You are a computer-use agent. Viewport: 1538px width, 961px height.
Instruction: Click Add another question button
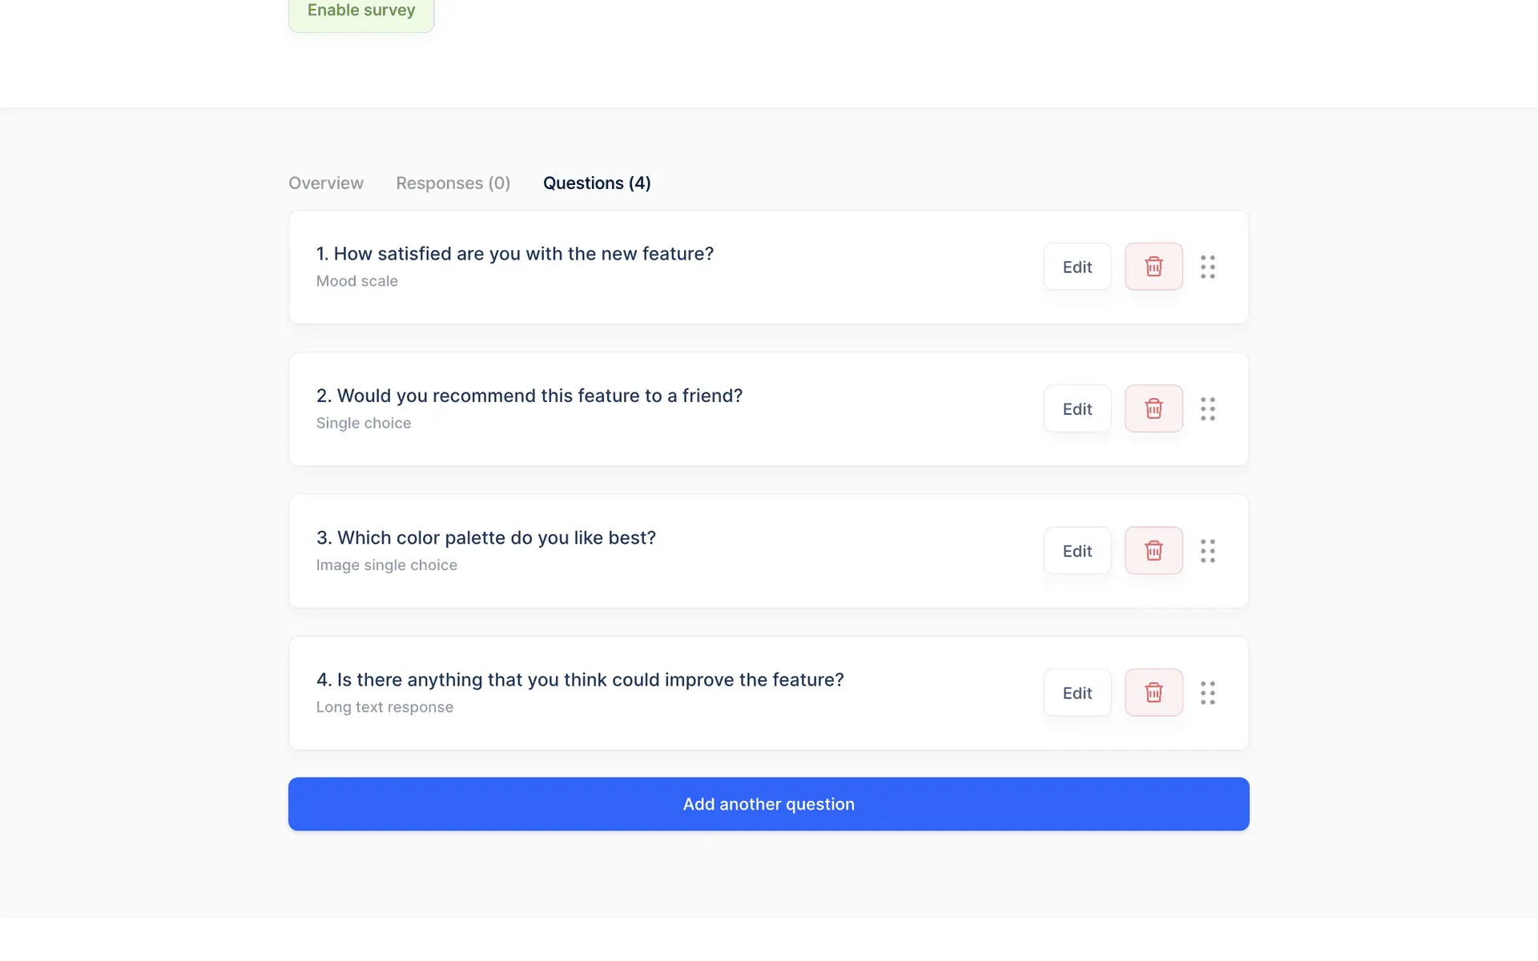pyautogui.click(x=769, y=804)
